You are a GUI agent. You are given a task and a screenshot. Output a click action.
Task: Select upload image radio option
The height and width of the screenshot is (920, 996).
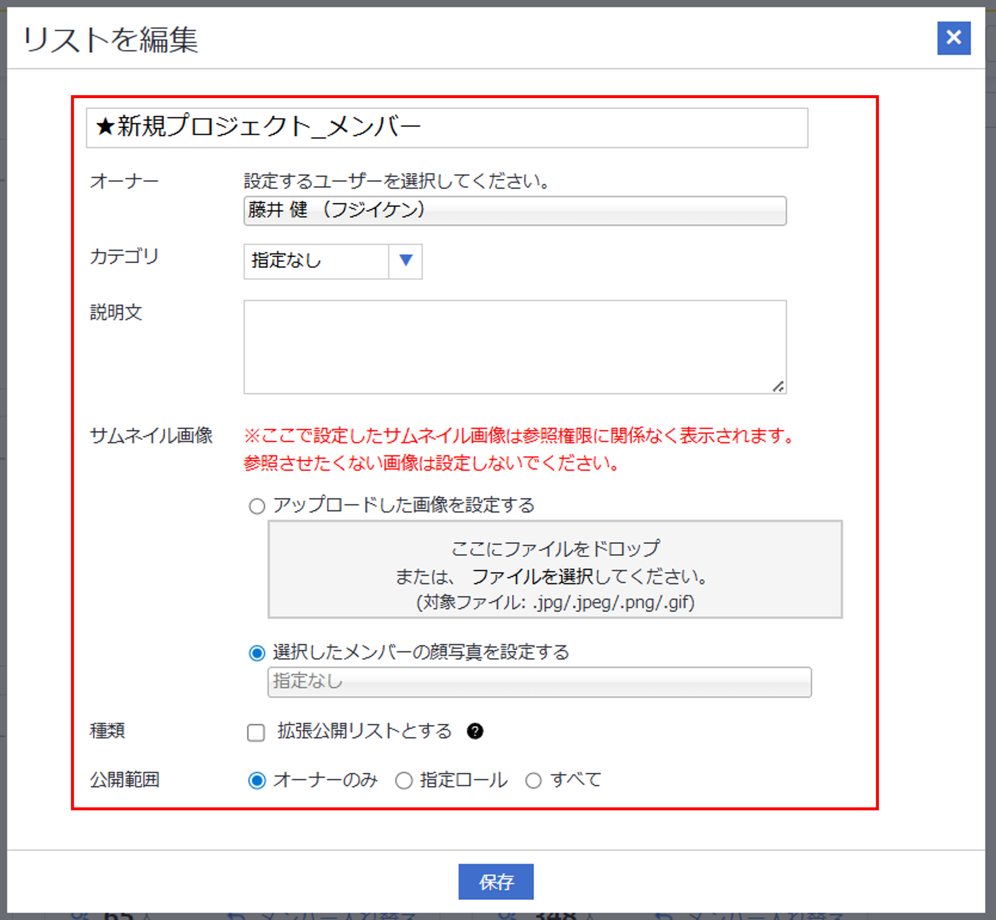pyautogui.click(x=257, y=506)
